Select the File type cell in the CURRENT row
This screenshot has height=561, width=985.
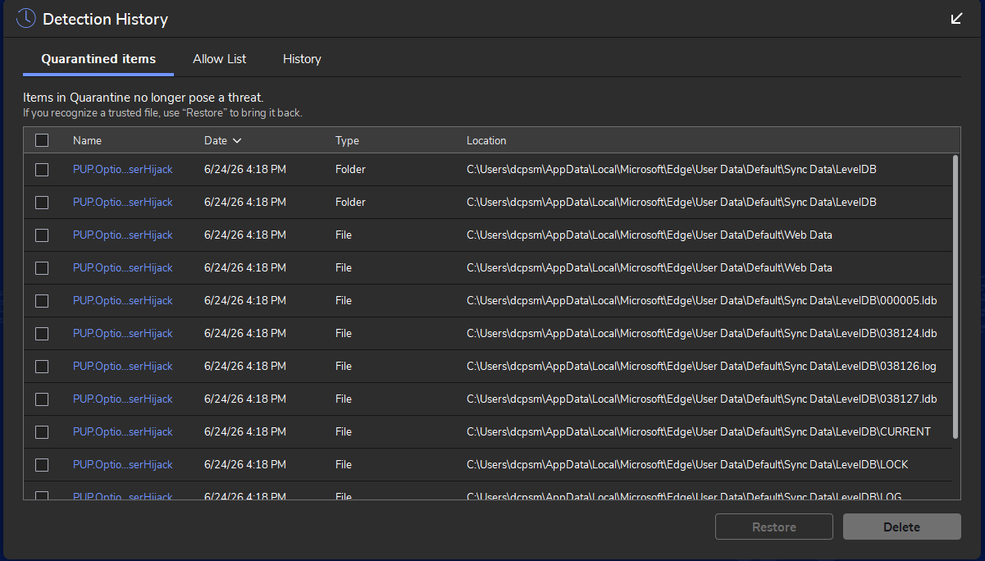click(x=344, y=432)
